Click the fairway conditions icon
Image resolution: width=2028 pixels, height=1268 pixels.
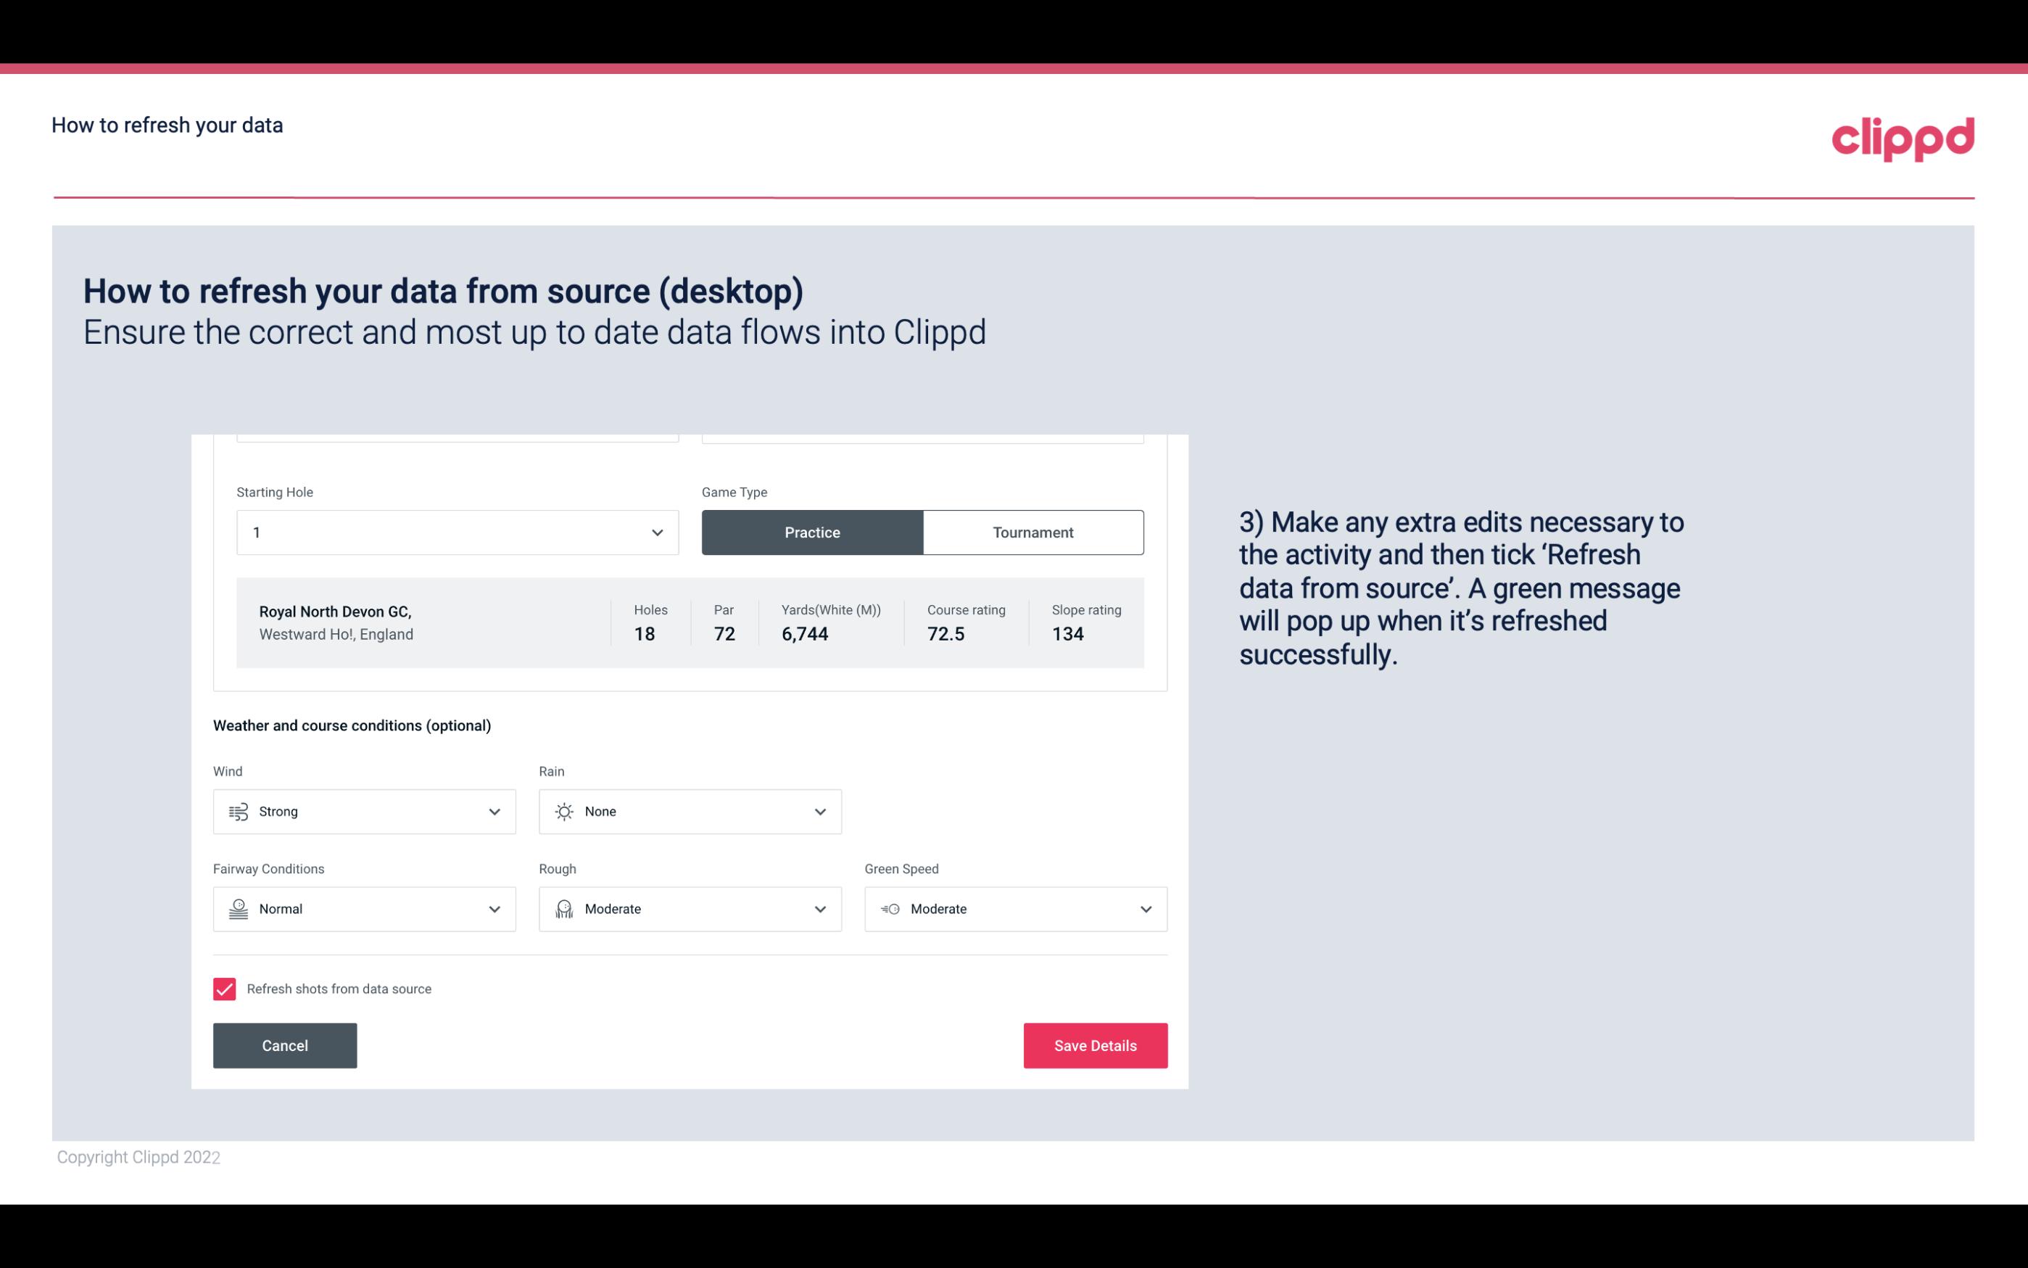click(238, 909)
